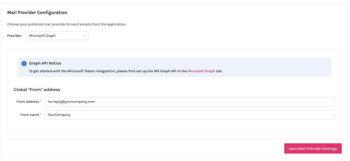Click the red asterisk beside From address
Viewport: 350px width, 161px height.
pos(41,101)
